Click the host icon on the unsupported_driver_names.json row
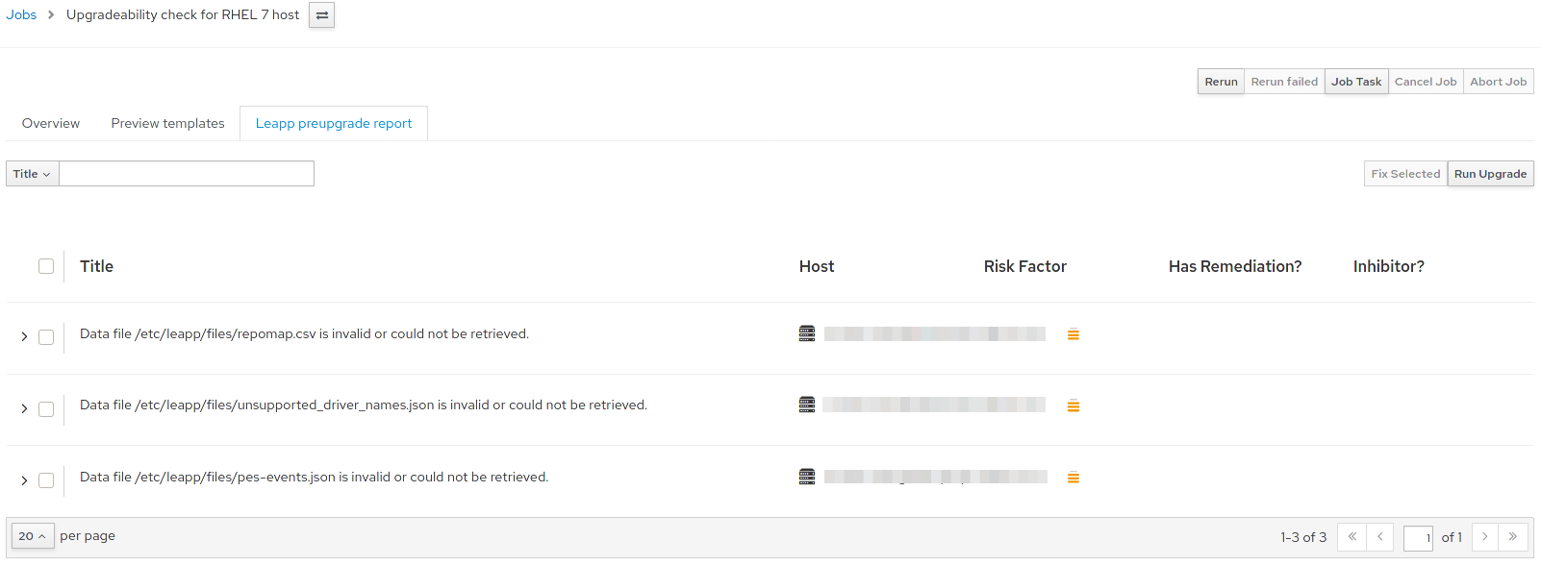This screenshot has height=565, width=1541. pos(806,405)
